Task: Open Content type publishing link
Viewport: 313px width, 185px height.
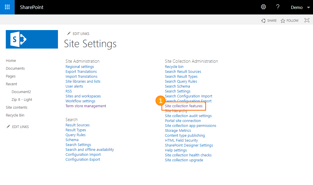Action: click(185, 135)
